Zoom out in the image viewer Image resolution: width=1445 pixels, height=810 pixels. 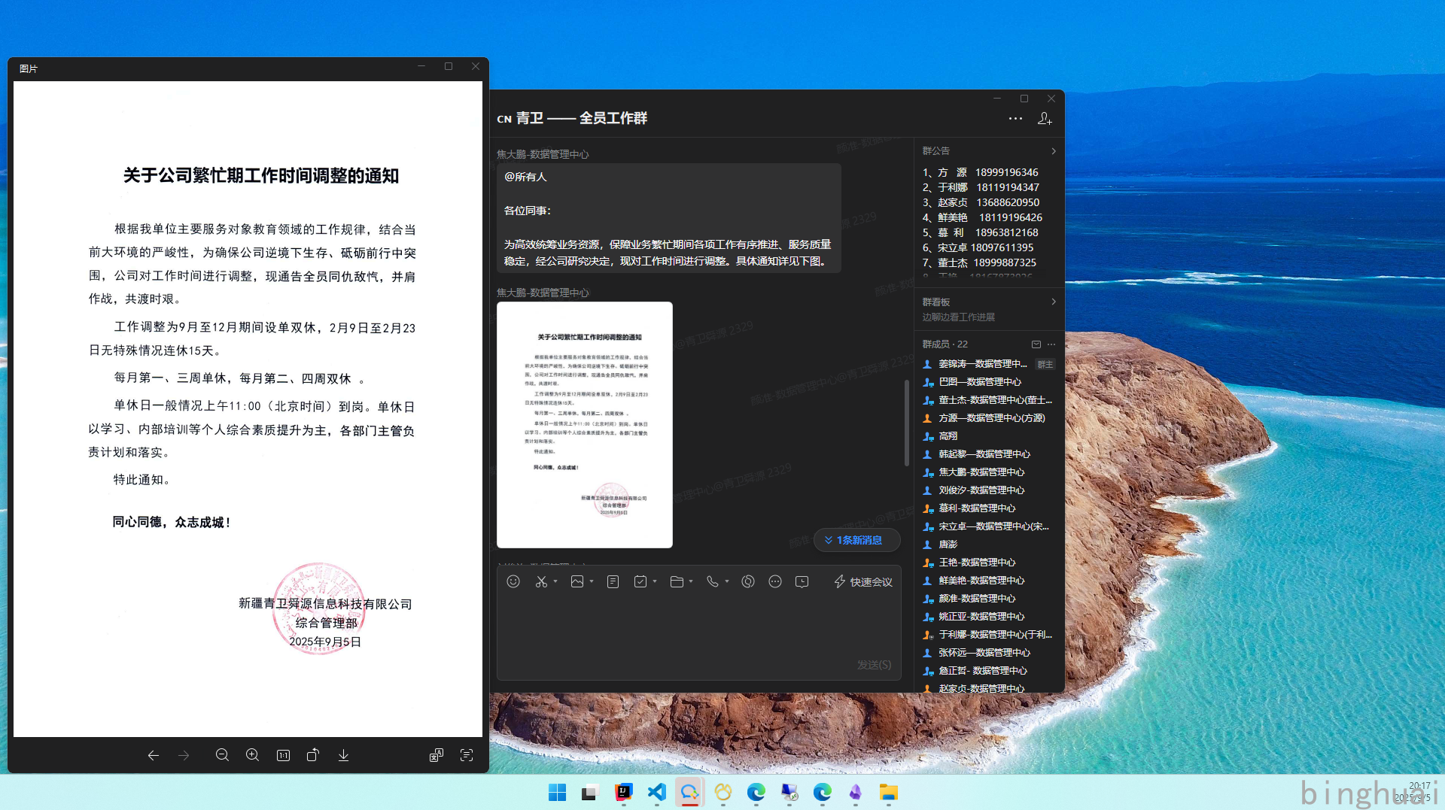coord(222,755)
